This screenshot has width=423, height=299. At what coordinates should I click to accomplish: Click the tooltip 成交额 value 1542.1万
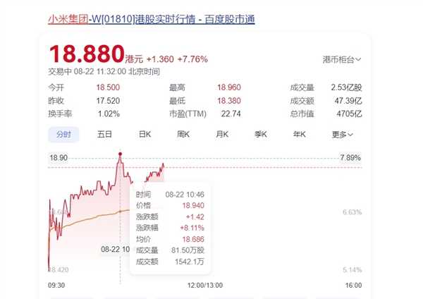click(x=190, y=262)
